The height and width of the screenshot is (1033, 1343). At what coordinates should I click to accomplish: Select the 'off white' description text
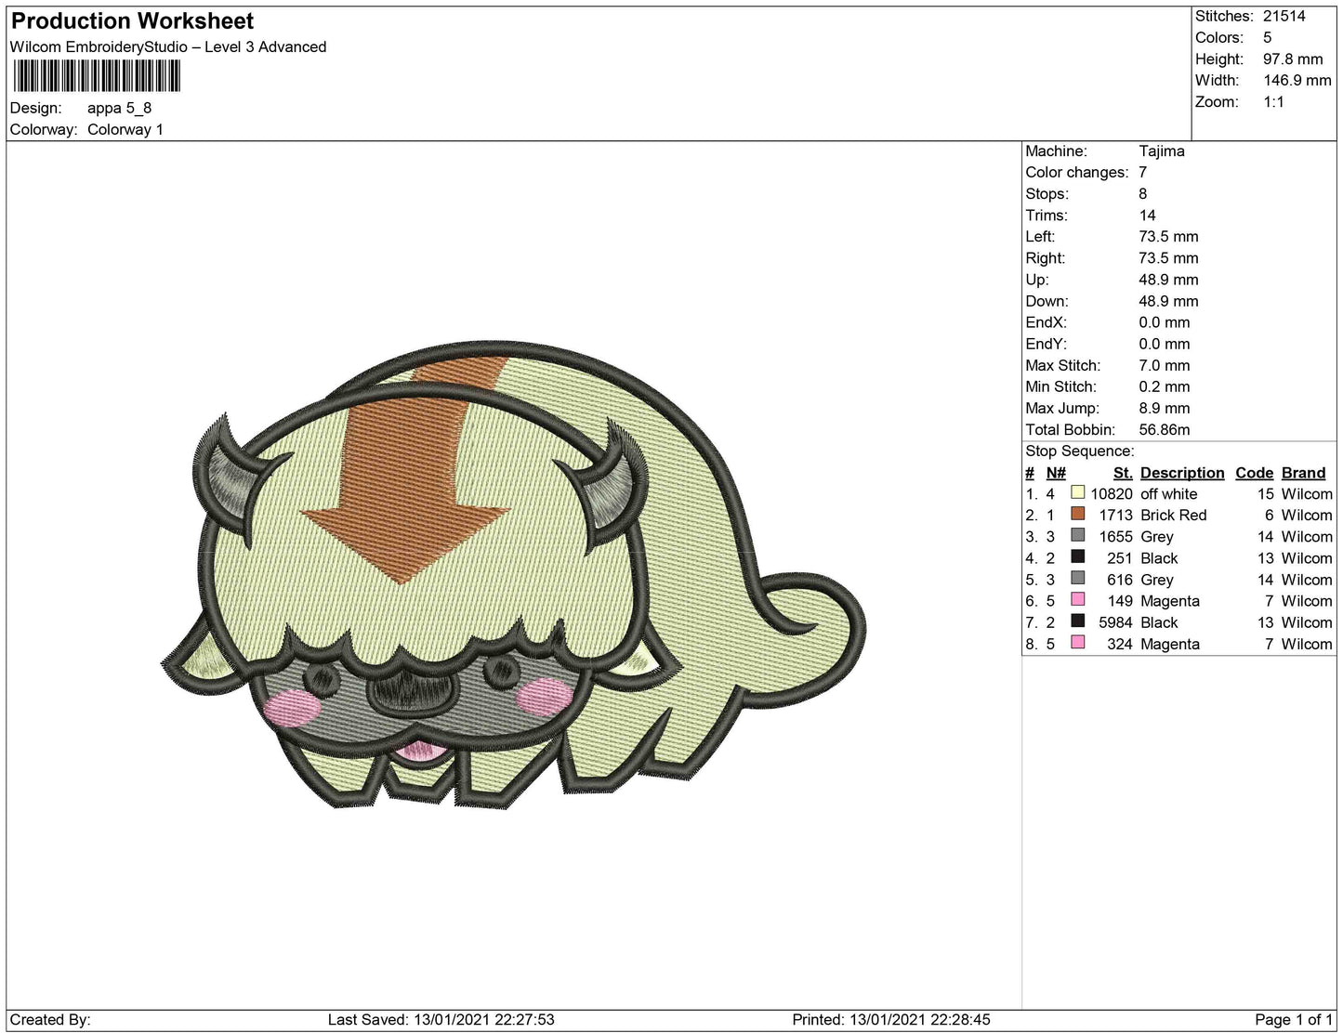[1169, 494]
